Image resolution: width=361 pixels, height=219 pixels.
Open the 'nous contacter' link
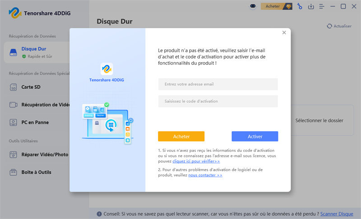point(205,175)
